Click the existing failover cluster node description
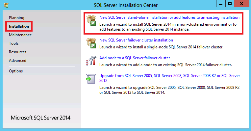Image resolution: width=251 pixels, height=131 pixels. point(166,65)
